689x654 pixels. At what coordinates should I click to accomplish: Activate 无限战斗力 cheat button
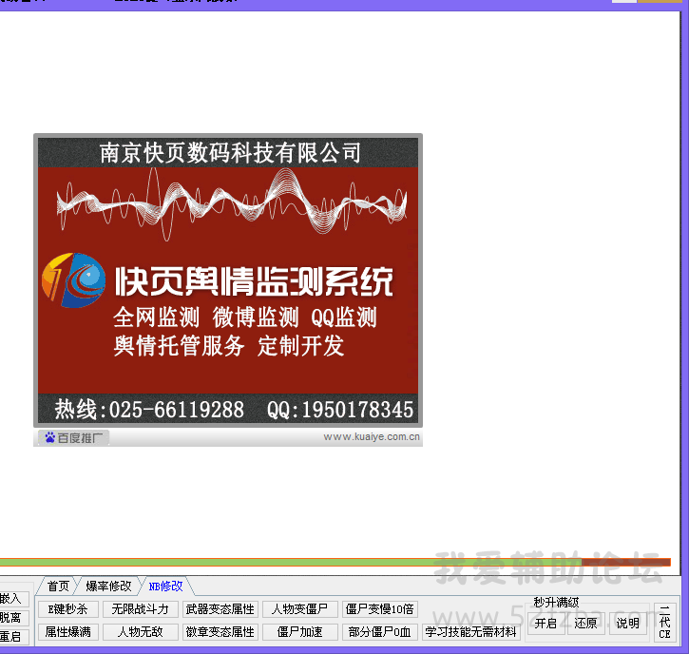click(x=140, y=609)
